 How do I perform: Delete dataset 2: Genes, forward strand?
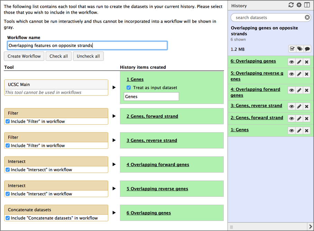point(307,118)
